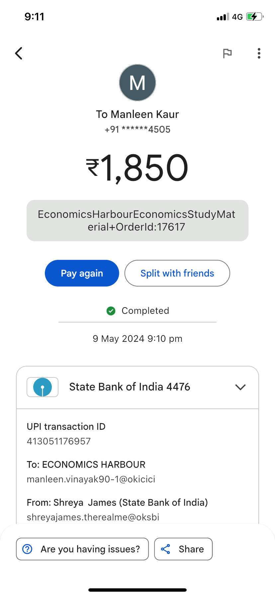Screen dimensions: 275x597
Task: Tap the To Manleen Kaur name
Action: coord(137,114)
